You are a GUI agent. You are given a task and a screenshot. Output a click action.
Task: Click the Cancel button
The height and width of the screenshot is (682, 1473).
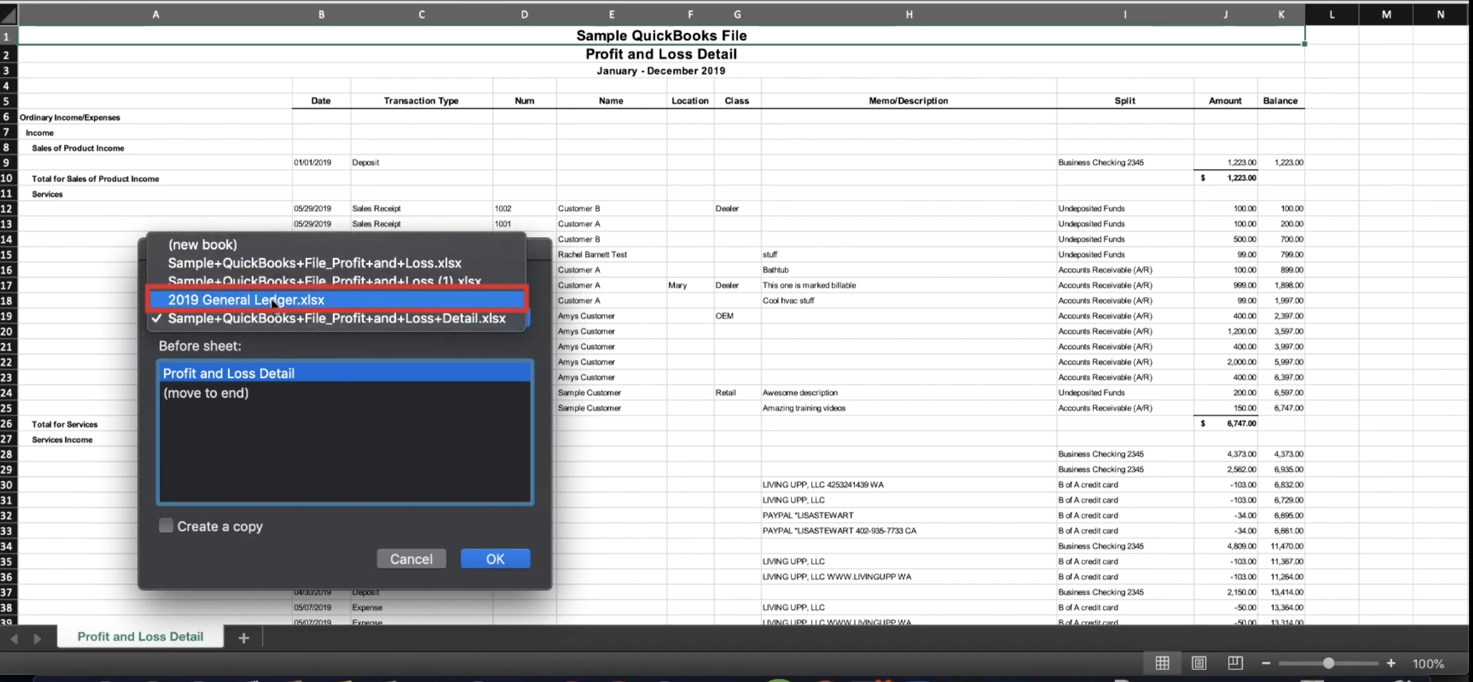tap(411, 559)
